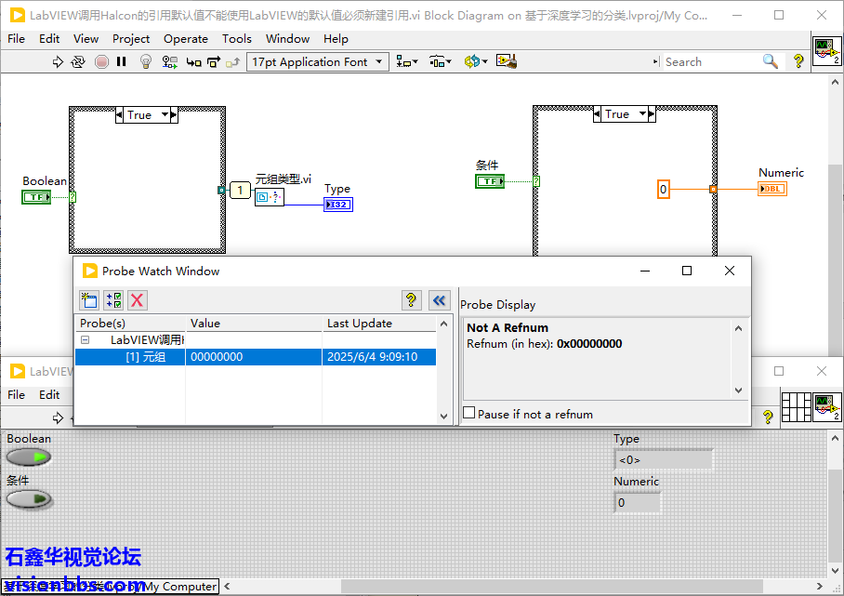Click the Pause button in the toolbar
The image size is (844, 596).
(122, 62)
